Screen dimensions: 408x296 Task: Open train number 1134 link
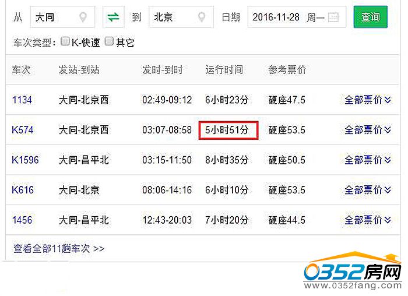point(22,100)
